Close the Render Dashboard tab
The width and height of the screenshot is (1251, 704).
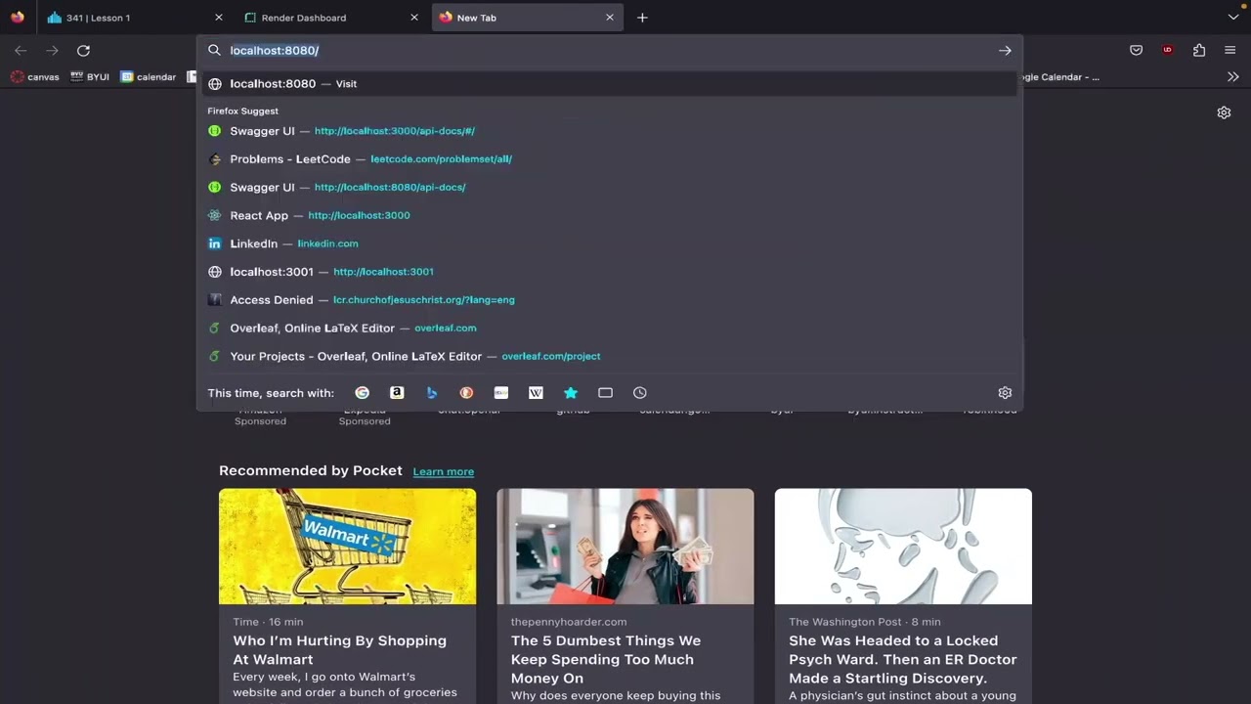414,18
